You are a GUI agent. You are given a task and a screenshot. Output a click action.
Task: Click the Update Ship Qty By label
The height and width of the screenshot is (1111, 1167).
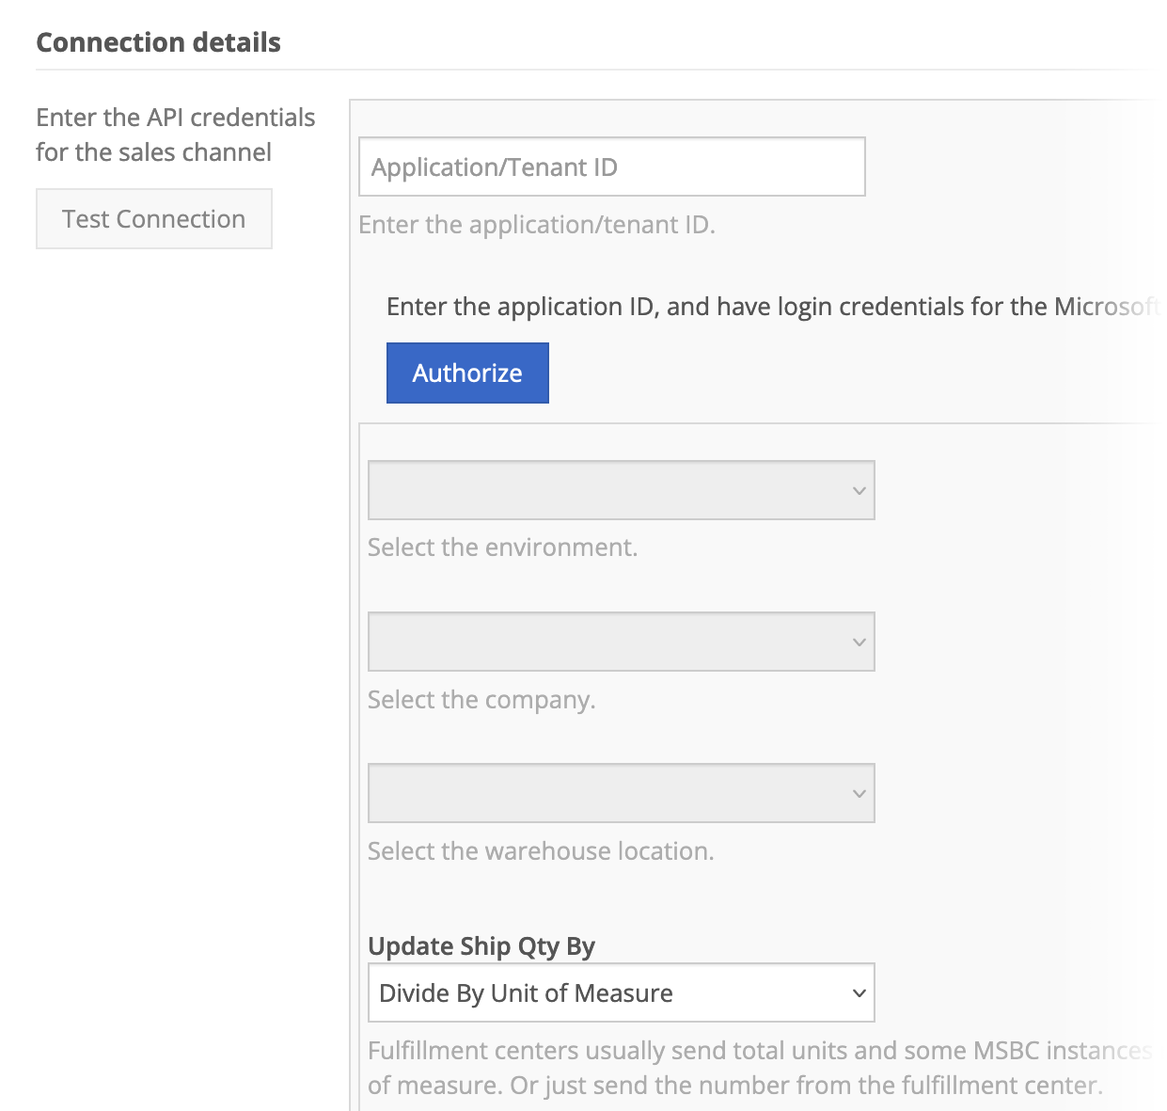(481, 946)
